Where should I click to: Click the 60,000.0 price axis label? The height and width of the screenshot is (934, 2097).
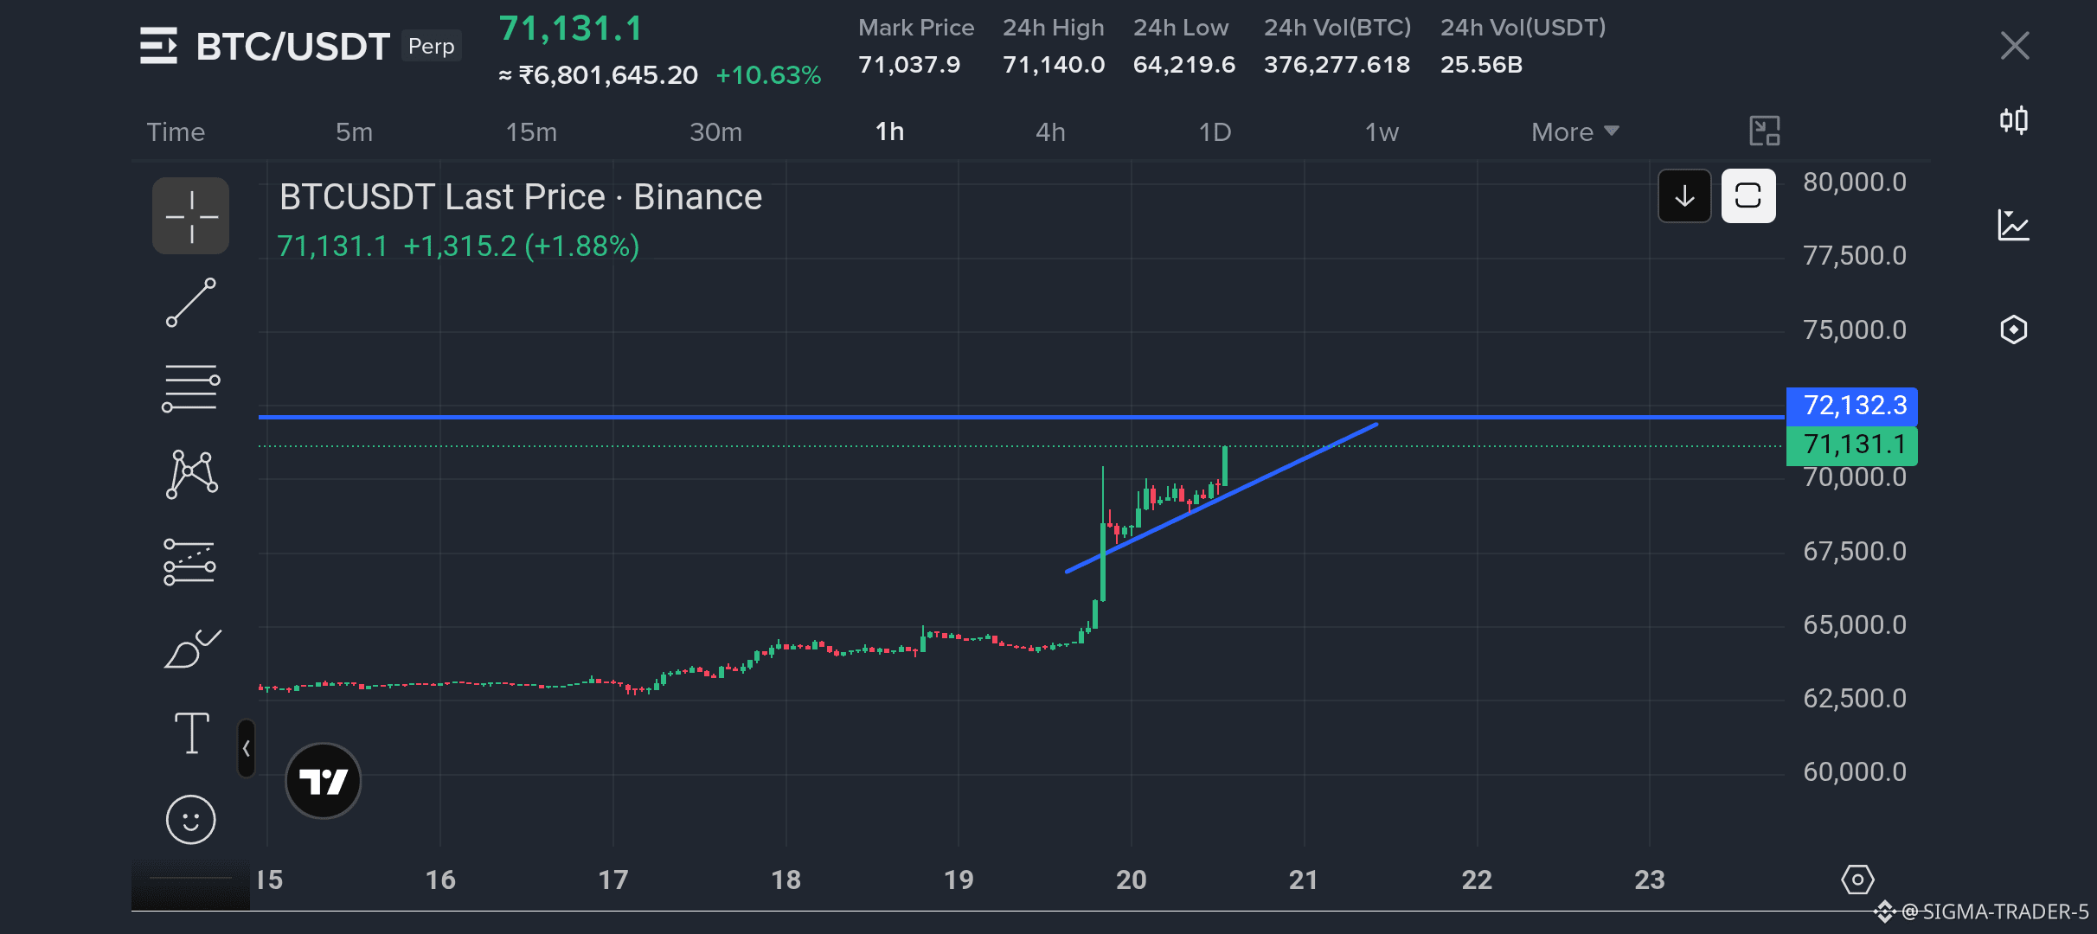click(x=1855, y=772)
